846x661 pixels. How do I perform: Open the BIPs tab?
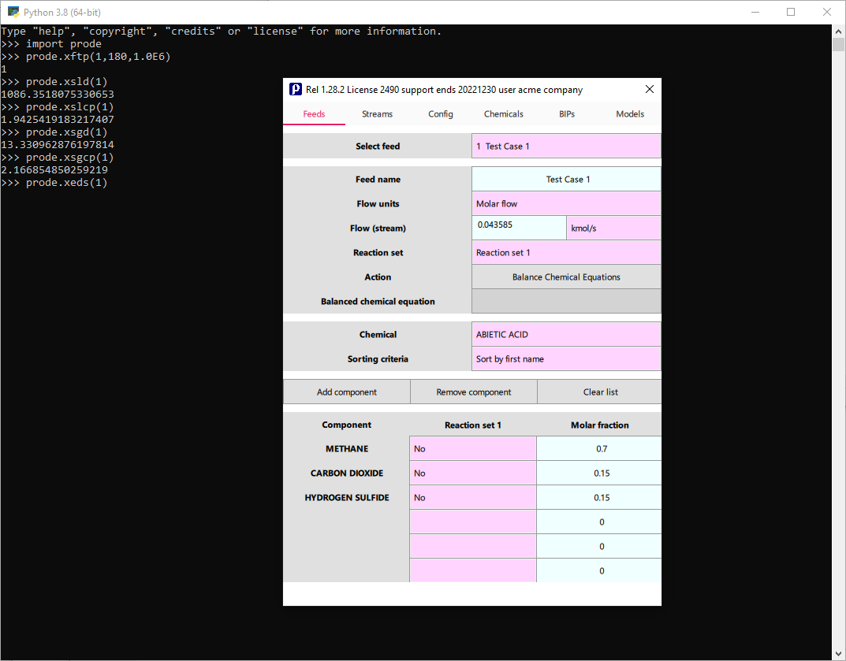click(x=567, y=113)
